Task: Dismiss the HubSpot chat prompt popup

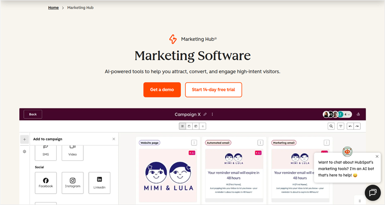Action: pos(377,156)
